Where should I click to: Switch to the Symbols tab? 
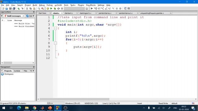17,71
